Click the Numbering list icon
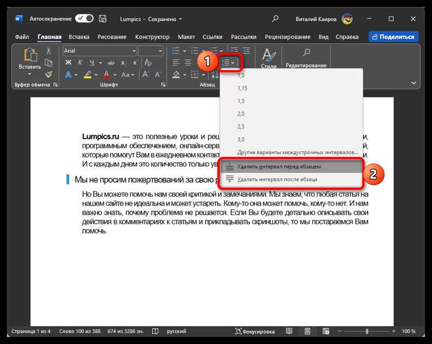Screen dimensions: 432x344 click(195, 51)
